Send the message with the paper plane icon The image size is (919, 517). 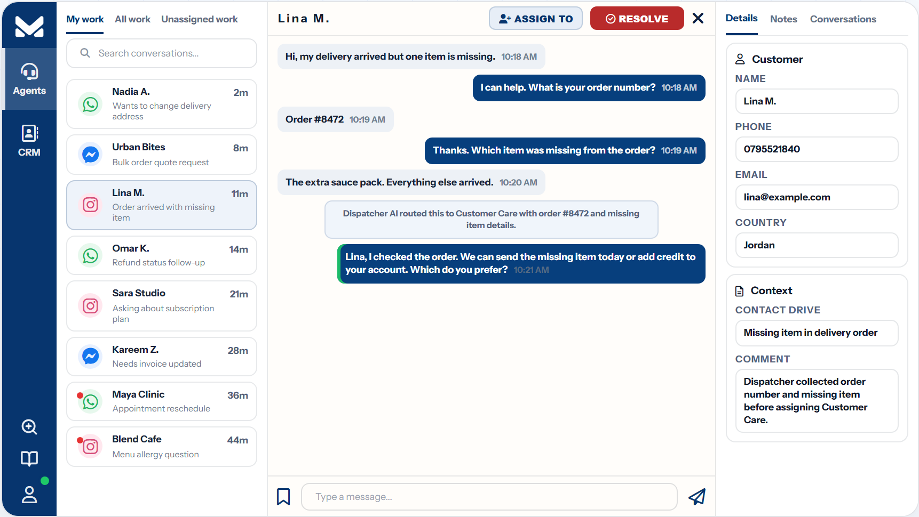click(697, 497)
